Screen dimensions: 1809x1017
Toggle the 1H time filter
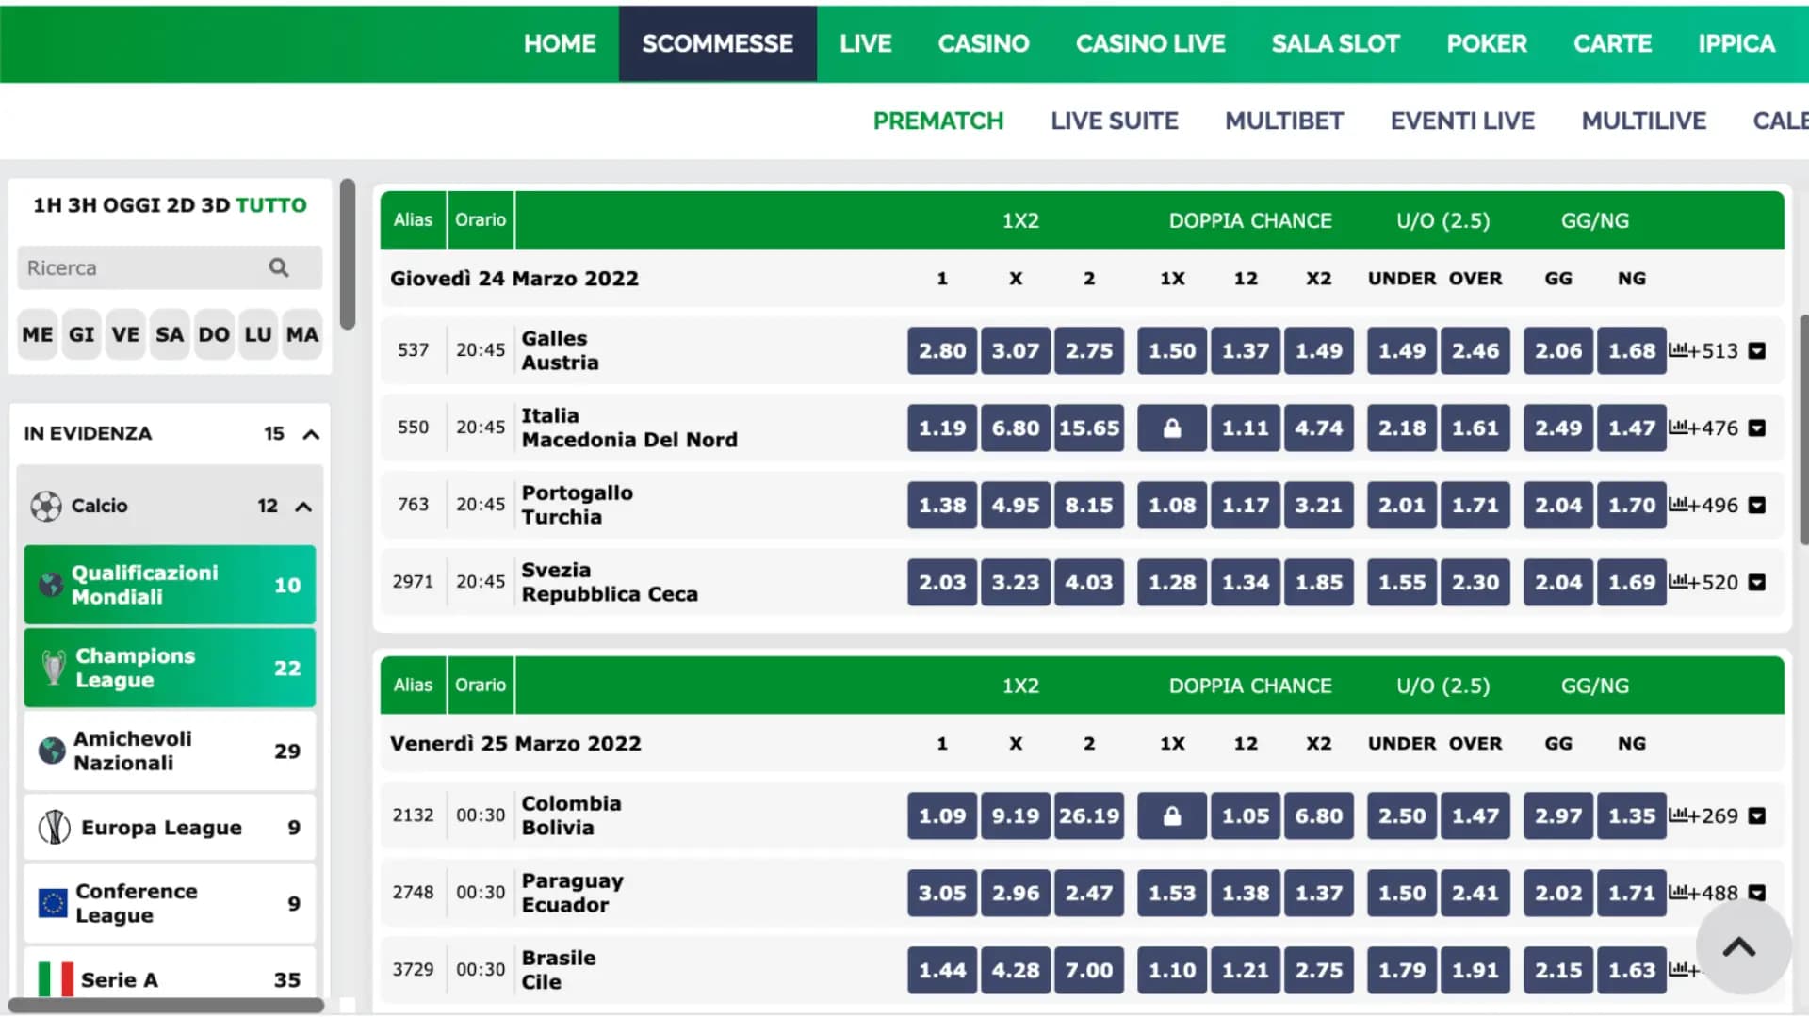click(x=47, y=205)
